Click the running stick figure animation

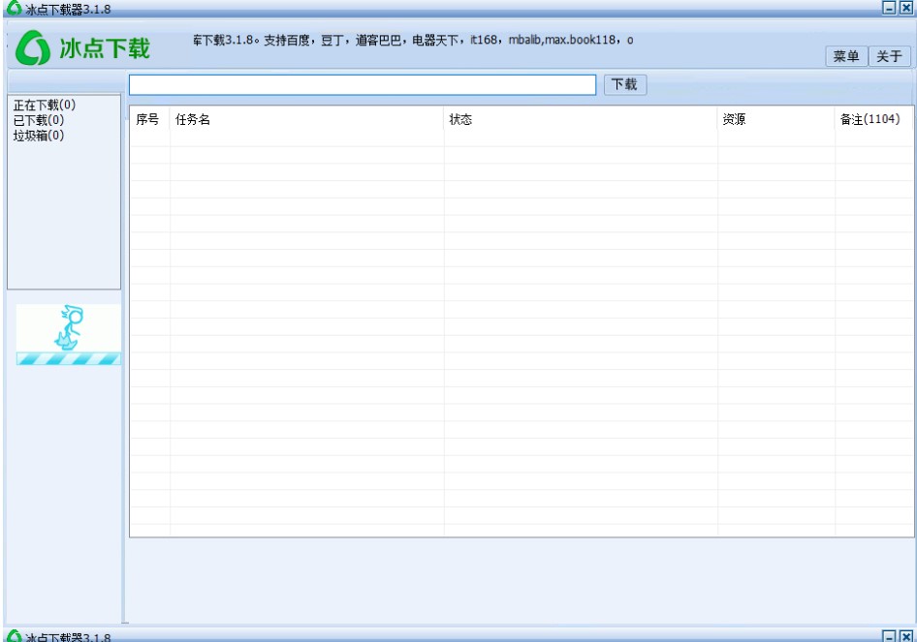pyautogui.click(x=69, y=334)
